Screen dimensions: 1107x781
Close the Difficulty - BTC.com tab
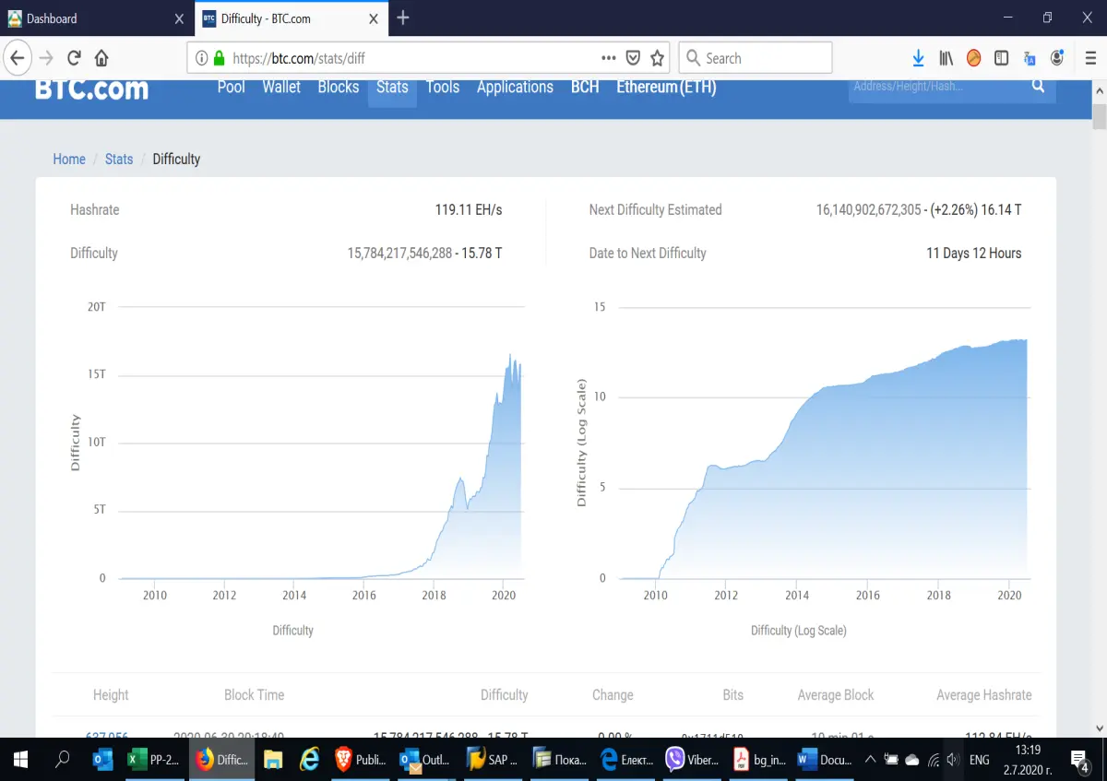pyautogui.click(x=374, y=18)
